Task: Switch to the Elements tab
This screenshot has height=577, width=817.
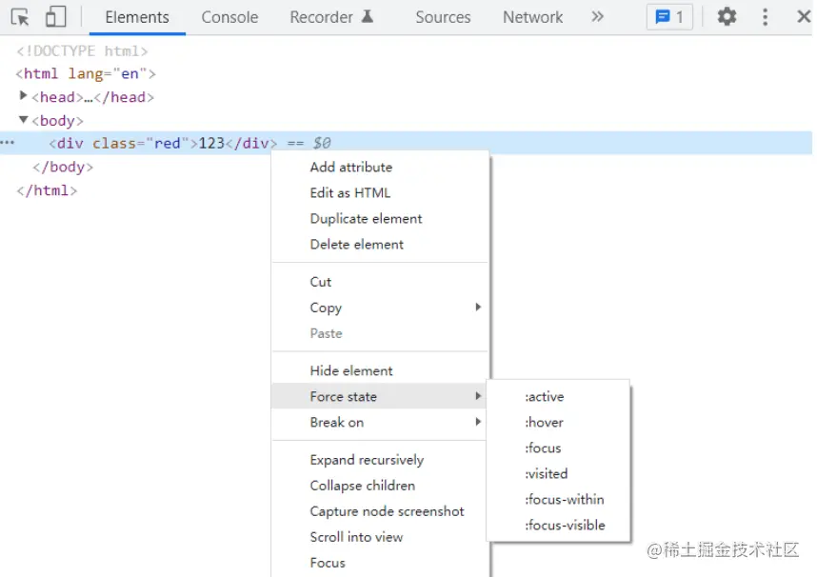Action: click(x=137, y=17)
